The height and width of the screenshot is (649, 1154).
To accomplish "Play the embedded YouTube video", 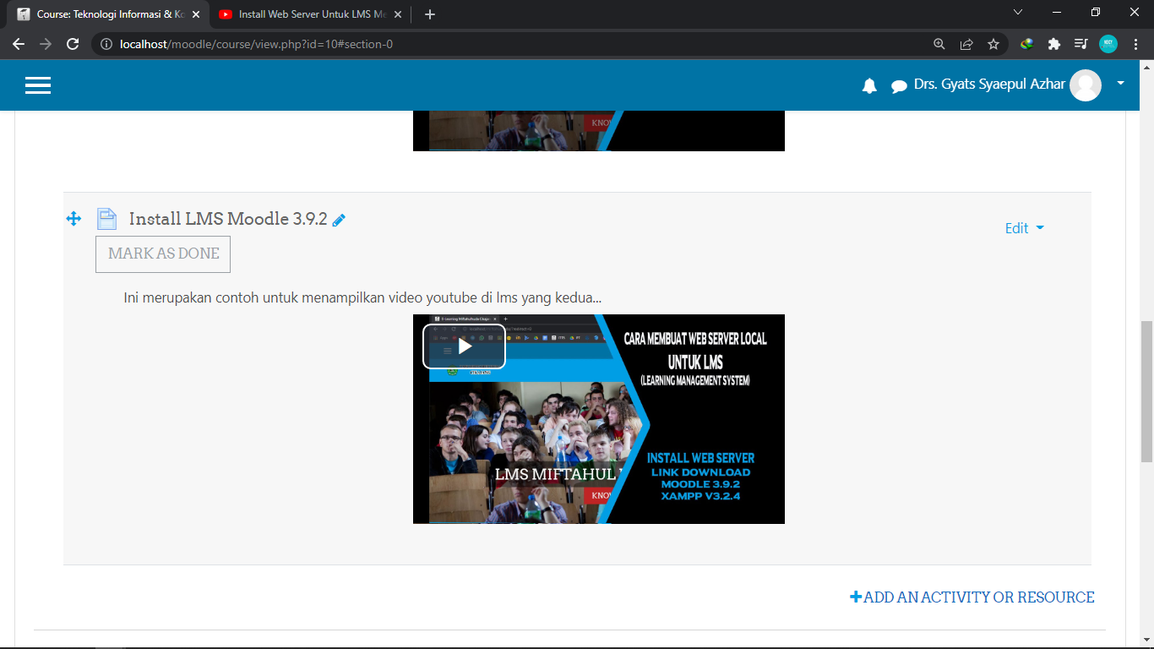I will [x=465, y=346].
